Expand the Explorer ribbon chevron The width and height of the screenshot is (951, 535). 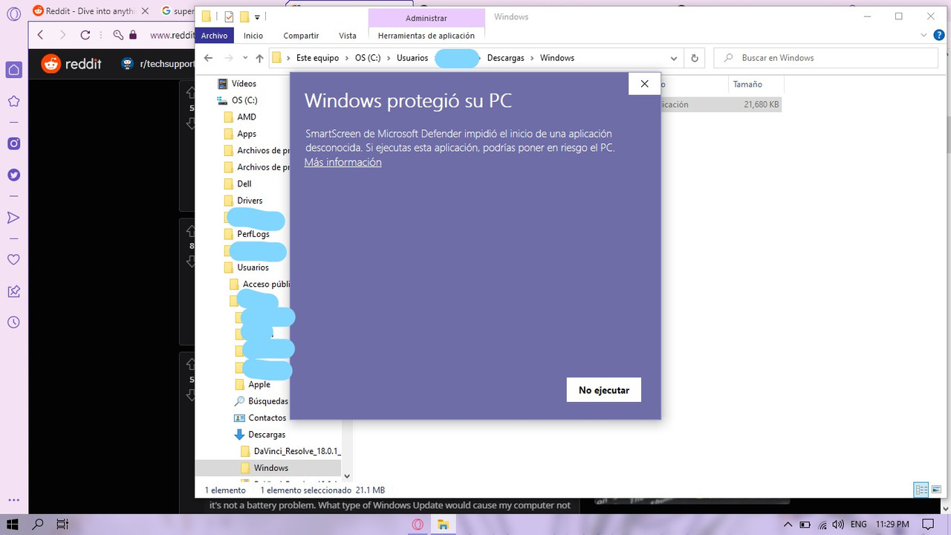pos(922,35)
